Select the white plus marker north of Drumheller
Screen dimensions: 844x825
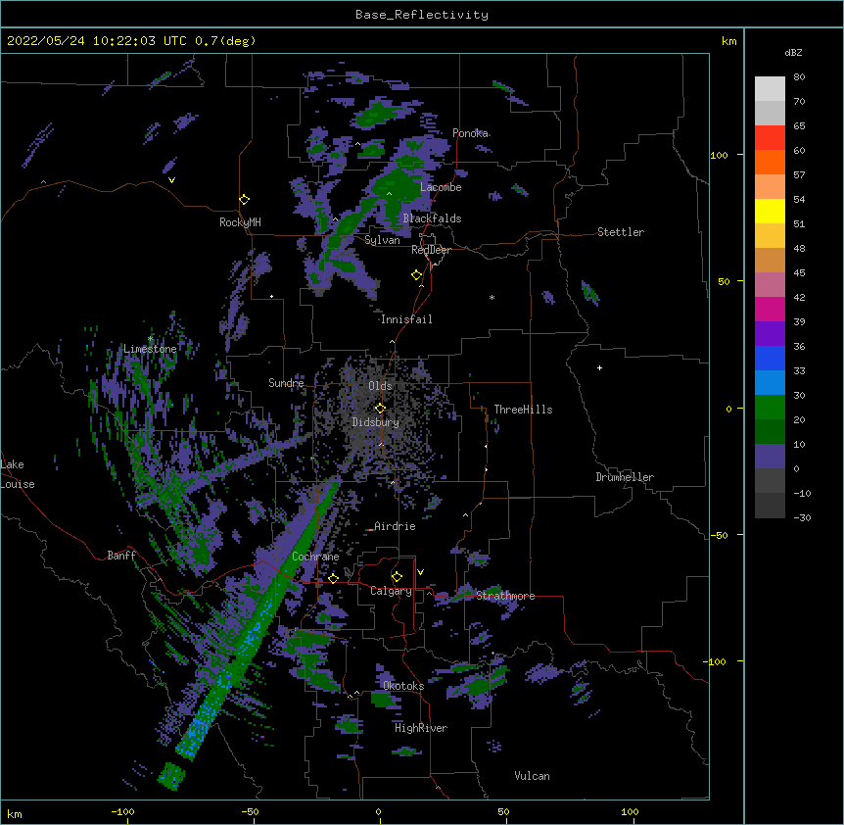click(599, 367)
